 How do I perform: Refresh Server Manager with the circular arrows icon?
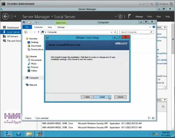click(x=120, y=16)
